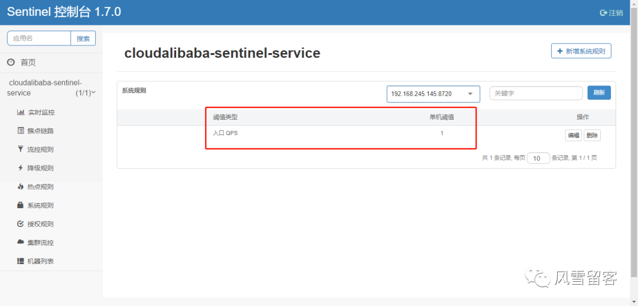Focus the 关键字 search field
This screenshot has height=306, width=638.
(x=536, y=93)
